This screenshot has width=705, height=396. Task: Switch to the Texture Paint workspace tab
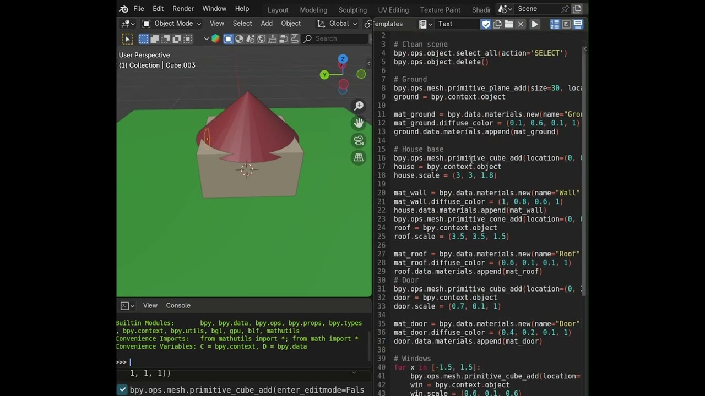point(440,10)
